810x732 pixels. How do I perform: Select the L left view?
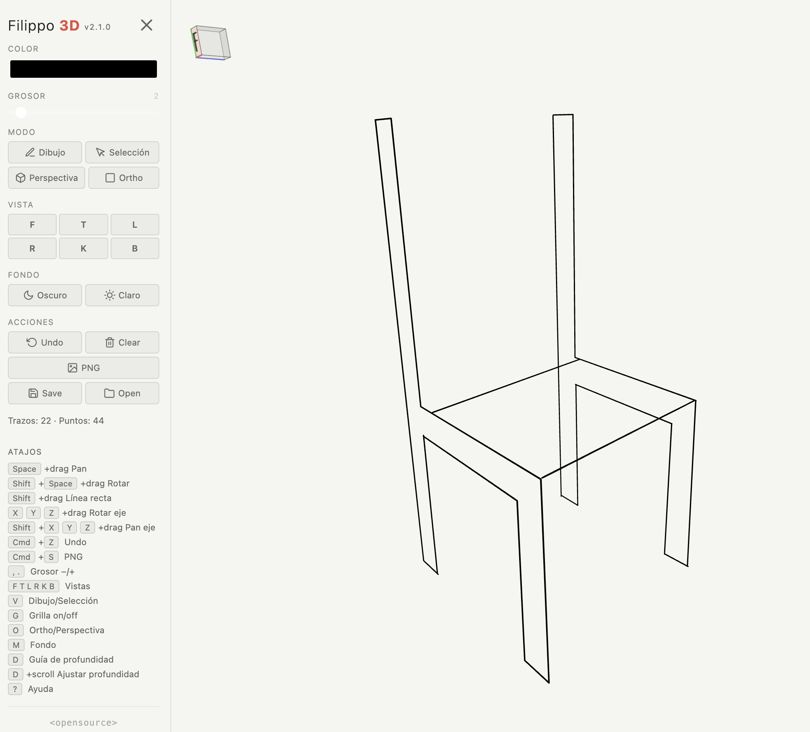[x=135, y=225]
